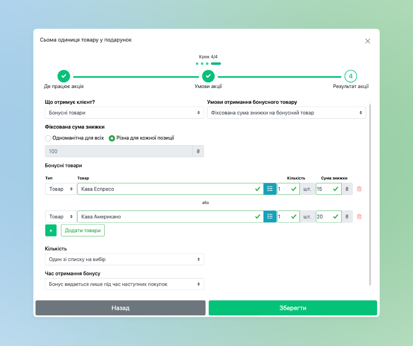Click the green plus add-row button
Image resolution: width=413 pixels, height=346 pixels.
(51, 230)
